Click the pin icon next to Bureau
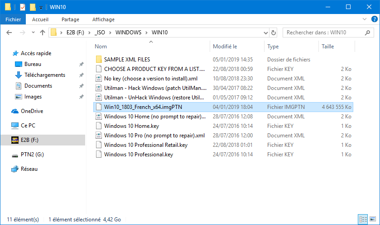Screen dimensions: 380x225 (x=81, y=64)
